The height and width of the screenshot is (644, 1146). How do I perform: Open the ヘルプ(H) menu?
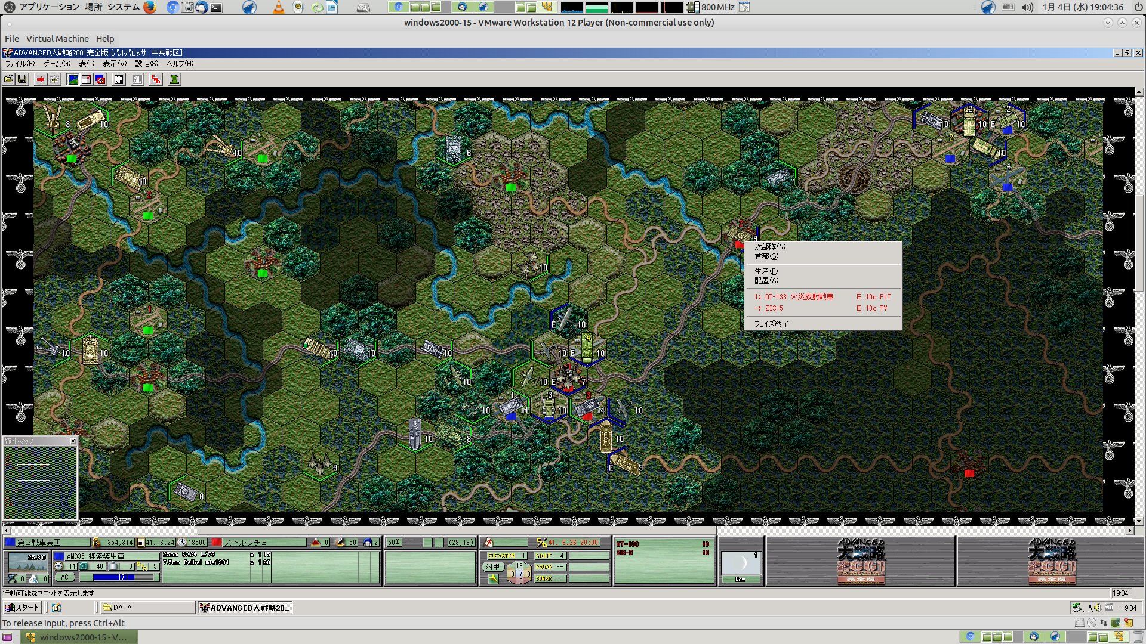coord(180,64)
